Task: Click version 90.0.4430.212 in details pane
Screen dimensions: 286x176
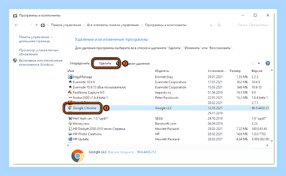Action: [x=147, y=152]
